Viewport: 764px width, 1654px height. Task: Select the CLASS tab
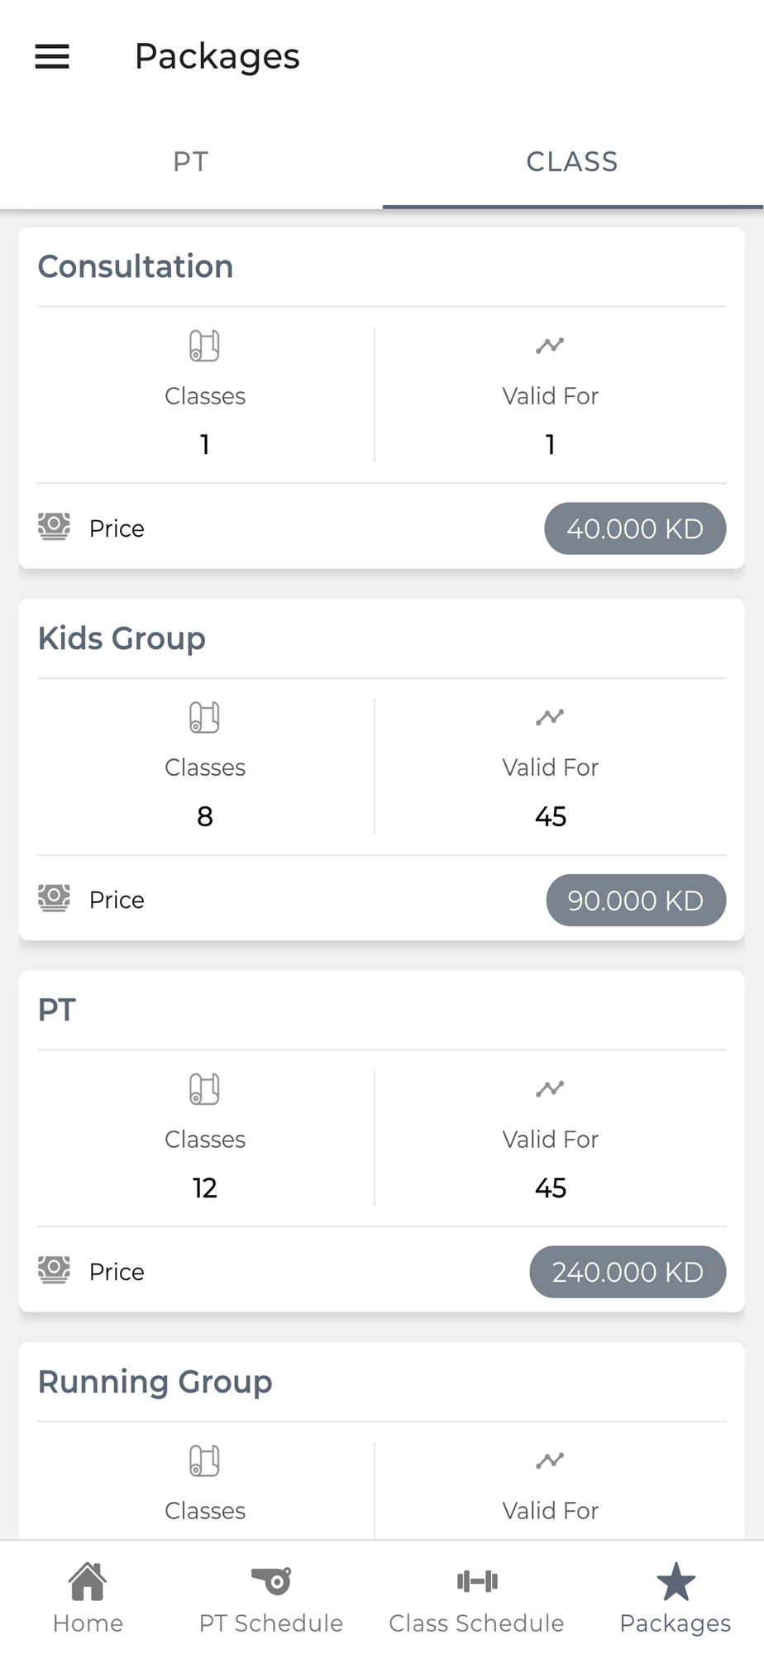(572, 161)
